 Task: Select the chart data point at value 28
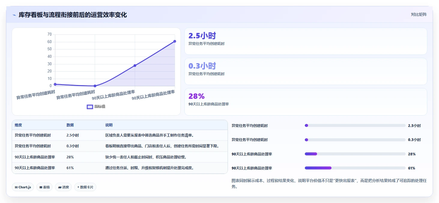pos(135,66)
